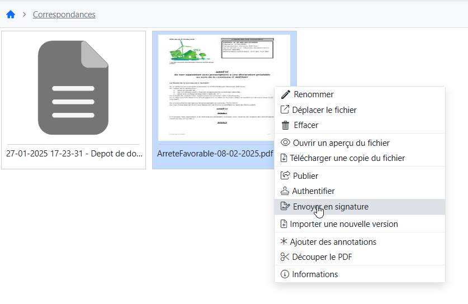Select Ouvrir un aperçu du fichier
The width and height of the screenshot is (468, 304).
pos(341,143)
